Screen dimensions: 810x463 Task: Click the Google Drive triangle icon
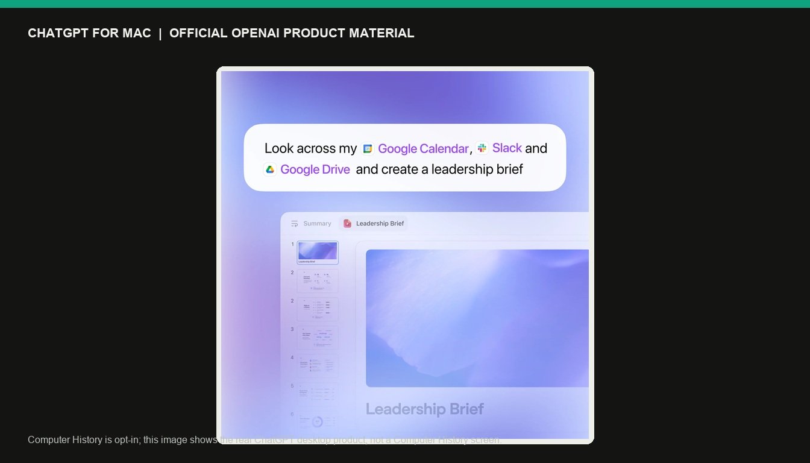[270, 169]
